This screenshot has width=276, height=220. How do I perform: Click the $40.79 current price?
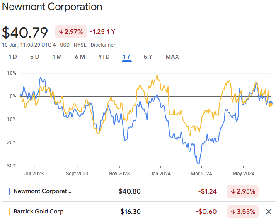click(25, 32)
